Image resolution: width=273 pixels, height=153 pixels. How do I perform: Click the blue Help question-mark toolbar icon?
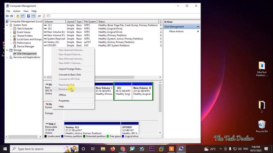click(29, 16)
